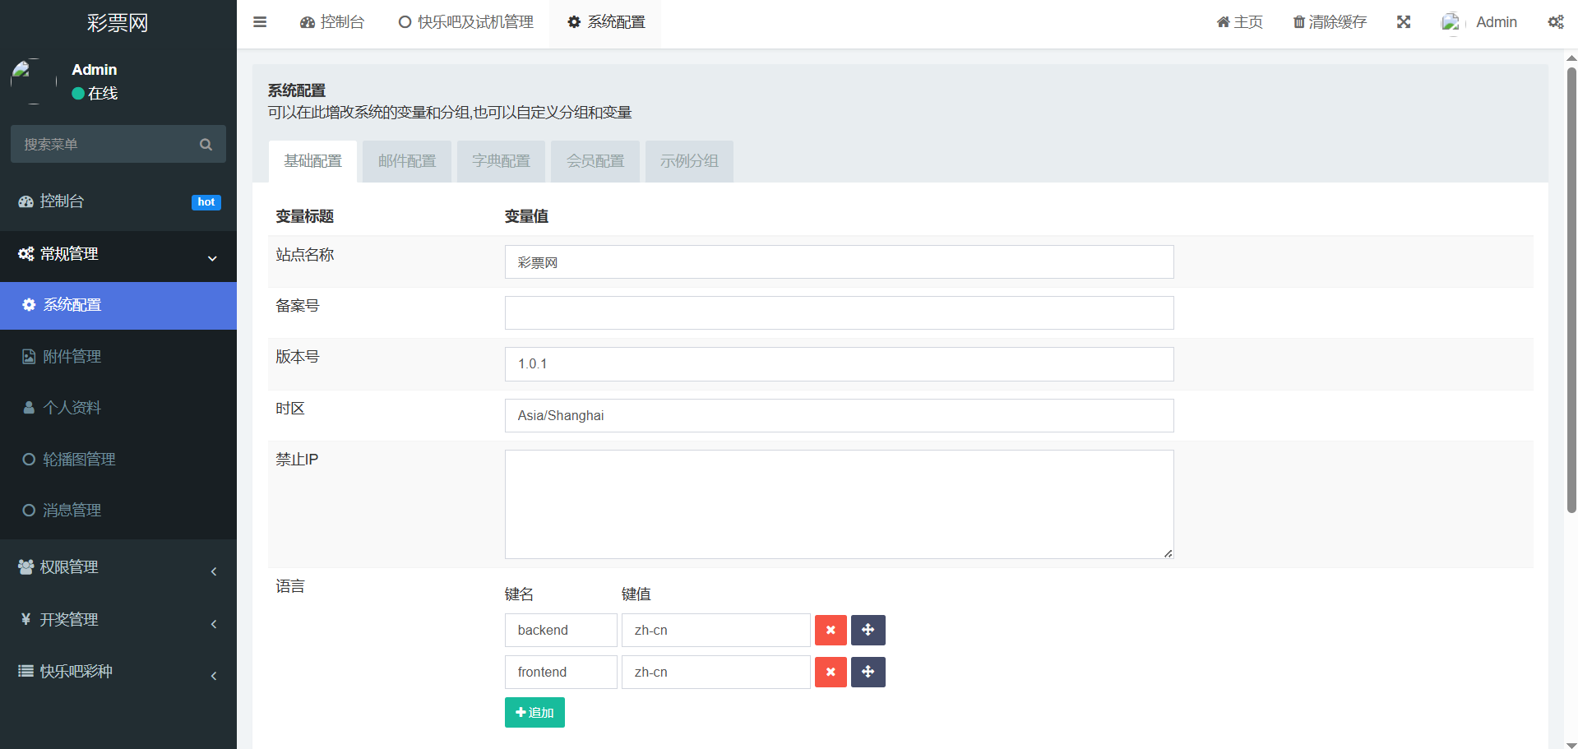Click the green 追加 add button
1578x749 pixels.
pyautogui.click(x=534, y=713)
